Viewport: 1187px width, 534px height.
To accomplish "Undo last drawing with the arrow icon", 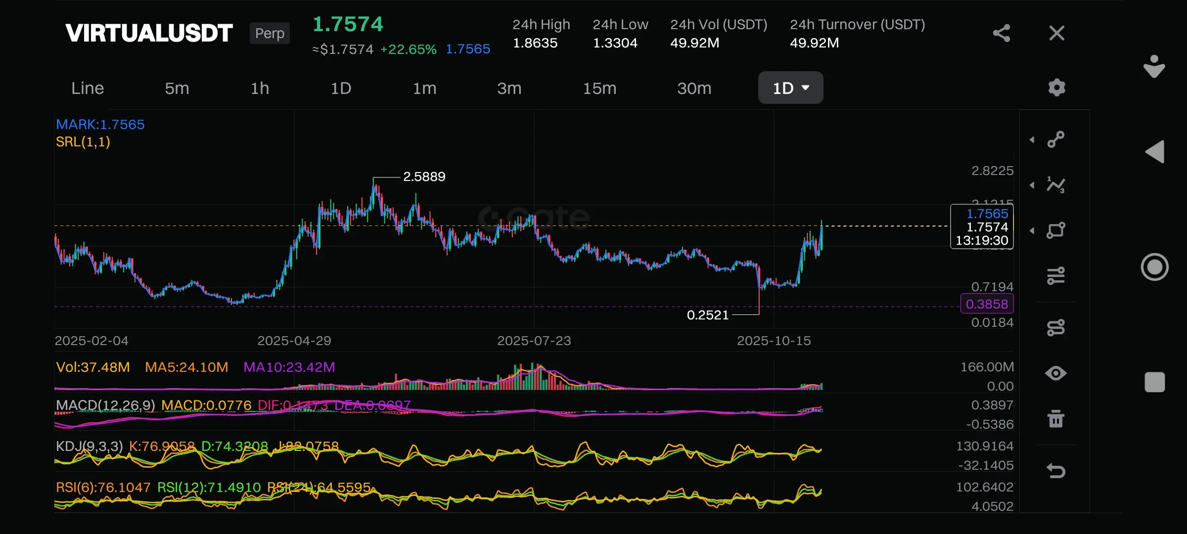I will point(1056,471).
